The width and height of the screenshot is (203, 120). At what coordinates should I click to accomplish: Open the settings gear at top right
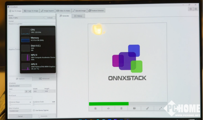(x=191, y=9)
